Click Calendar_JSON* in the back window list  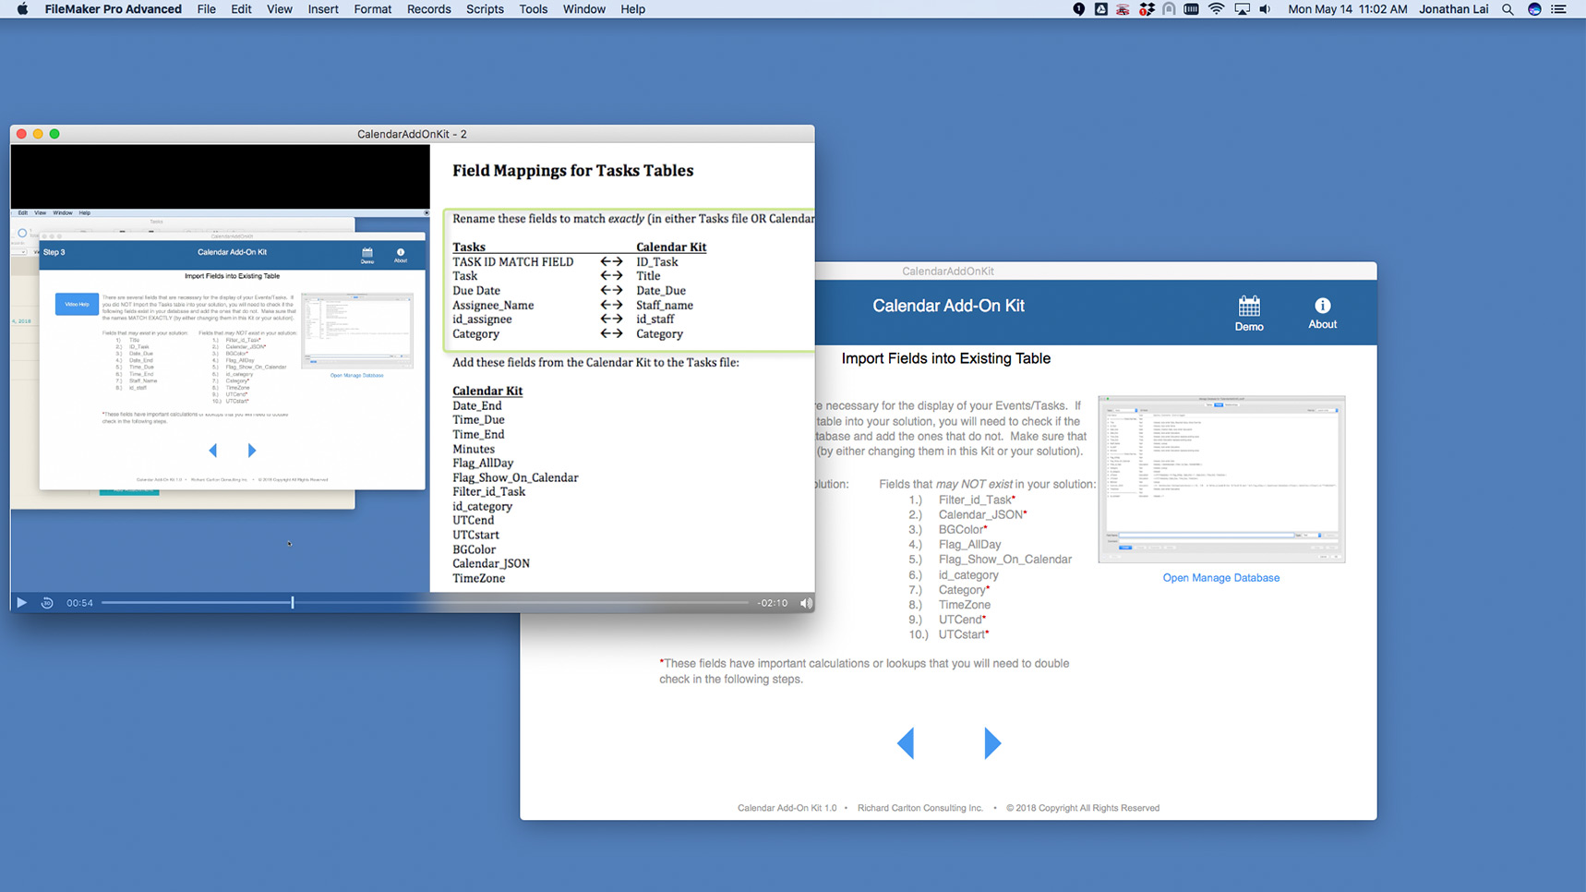982,514
